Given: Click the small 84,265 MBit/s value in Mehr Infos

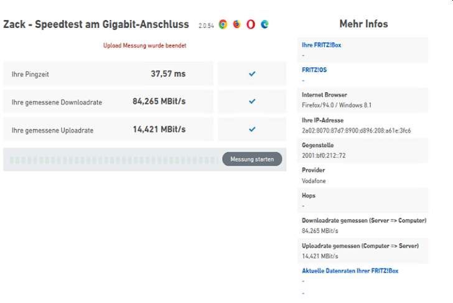Looking at the screenshot, I should tap(320, 231).
